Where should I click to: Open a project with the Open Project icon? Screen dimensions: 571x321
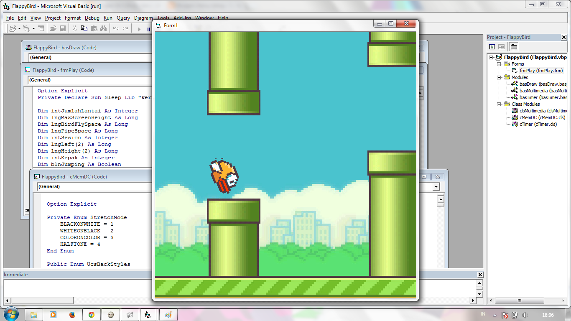54,28
